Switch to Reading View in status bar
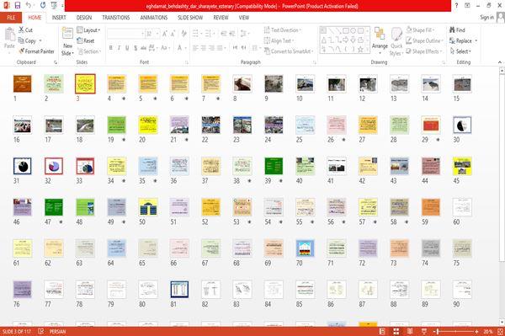The image size is (505, 336). (x=410, y=331)
